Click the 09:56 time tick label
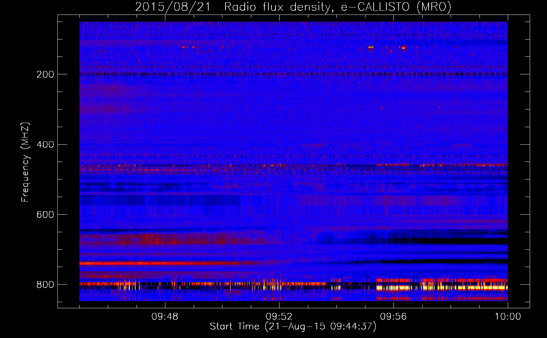Screen dimensions: 547x338 click(x=394, y=317)
